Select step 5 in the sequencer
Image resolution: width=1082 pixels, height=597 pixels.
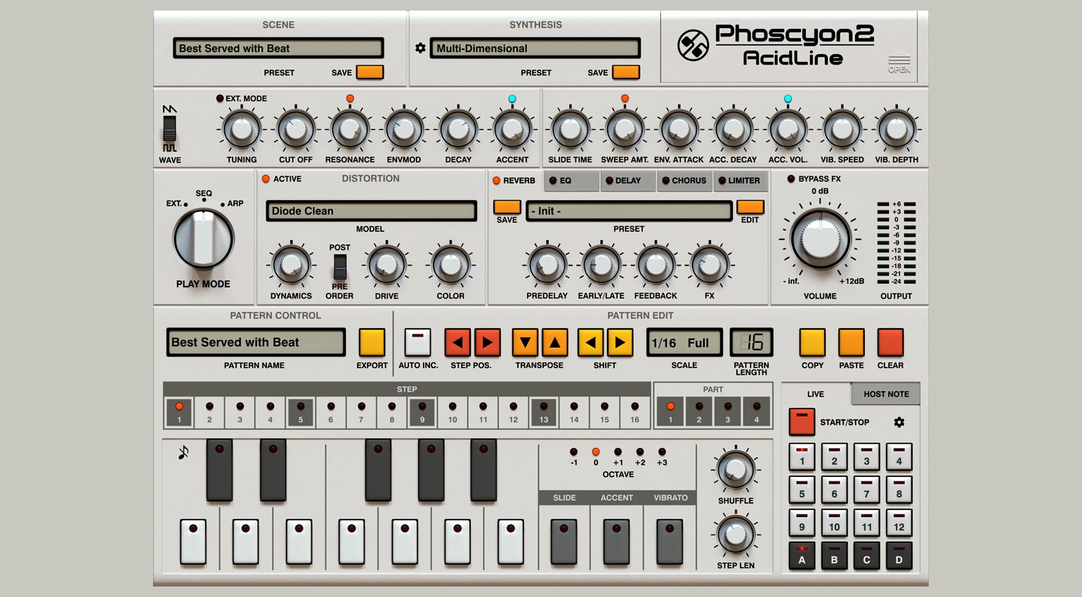pyautogui.click(x=300, y=412)
